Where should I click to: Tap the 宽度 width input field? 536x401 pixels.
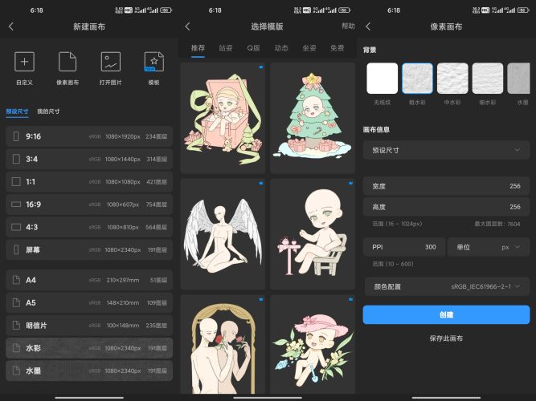click(446, 186)
